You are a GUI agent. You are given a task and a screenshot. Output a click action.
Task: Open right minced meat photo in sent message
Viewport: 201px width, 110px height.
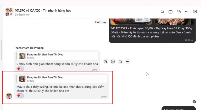174,22
